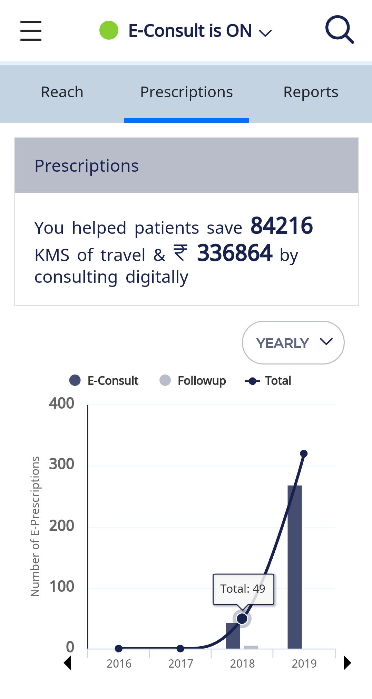This screenshot has width=372, height=699.
Task: Click the 2019 E-Consult bar
Action: [295, 569]
